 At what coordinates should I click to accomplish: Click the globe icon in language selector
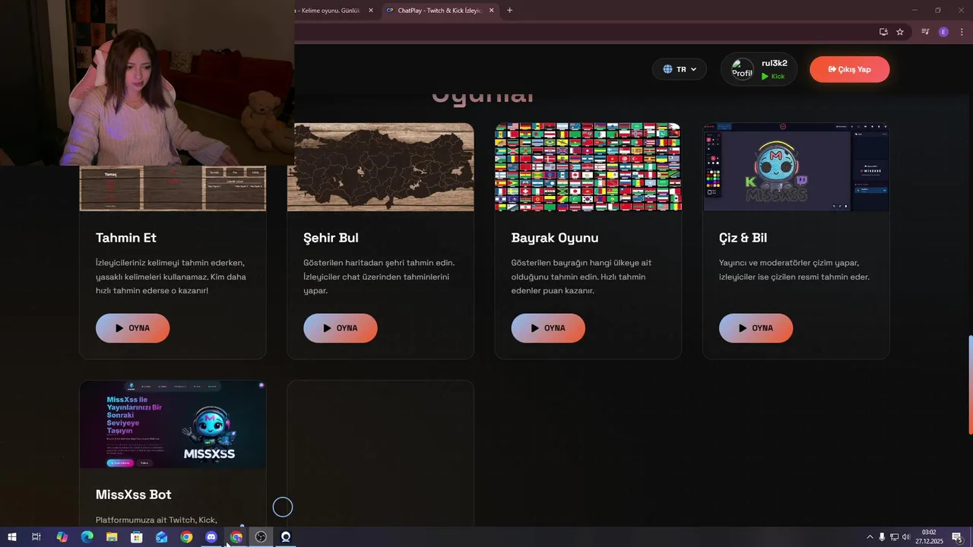(667, 69)
